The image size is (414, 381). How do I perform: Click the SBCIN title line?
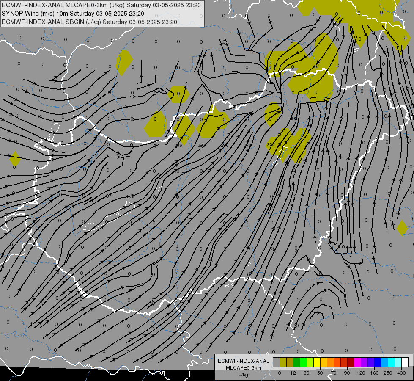pyautogui.click(x=89, y=22)
